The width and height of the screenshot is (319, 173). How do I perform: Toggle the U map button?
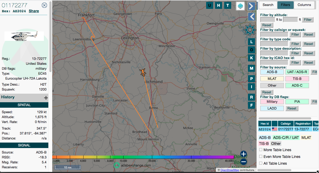click(210, 5)
